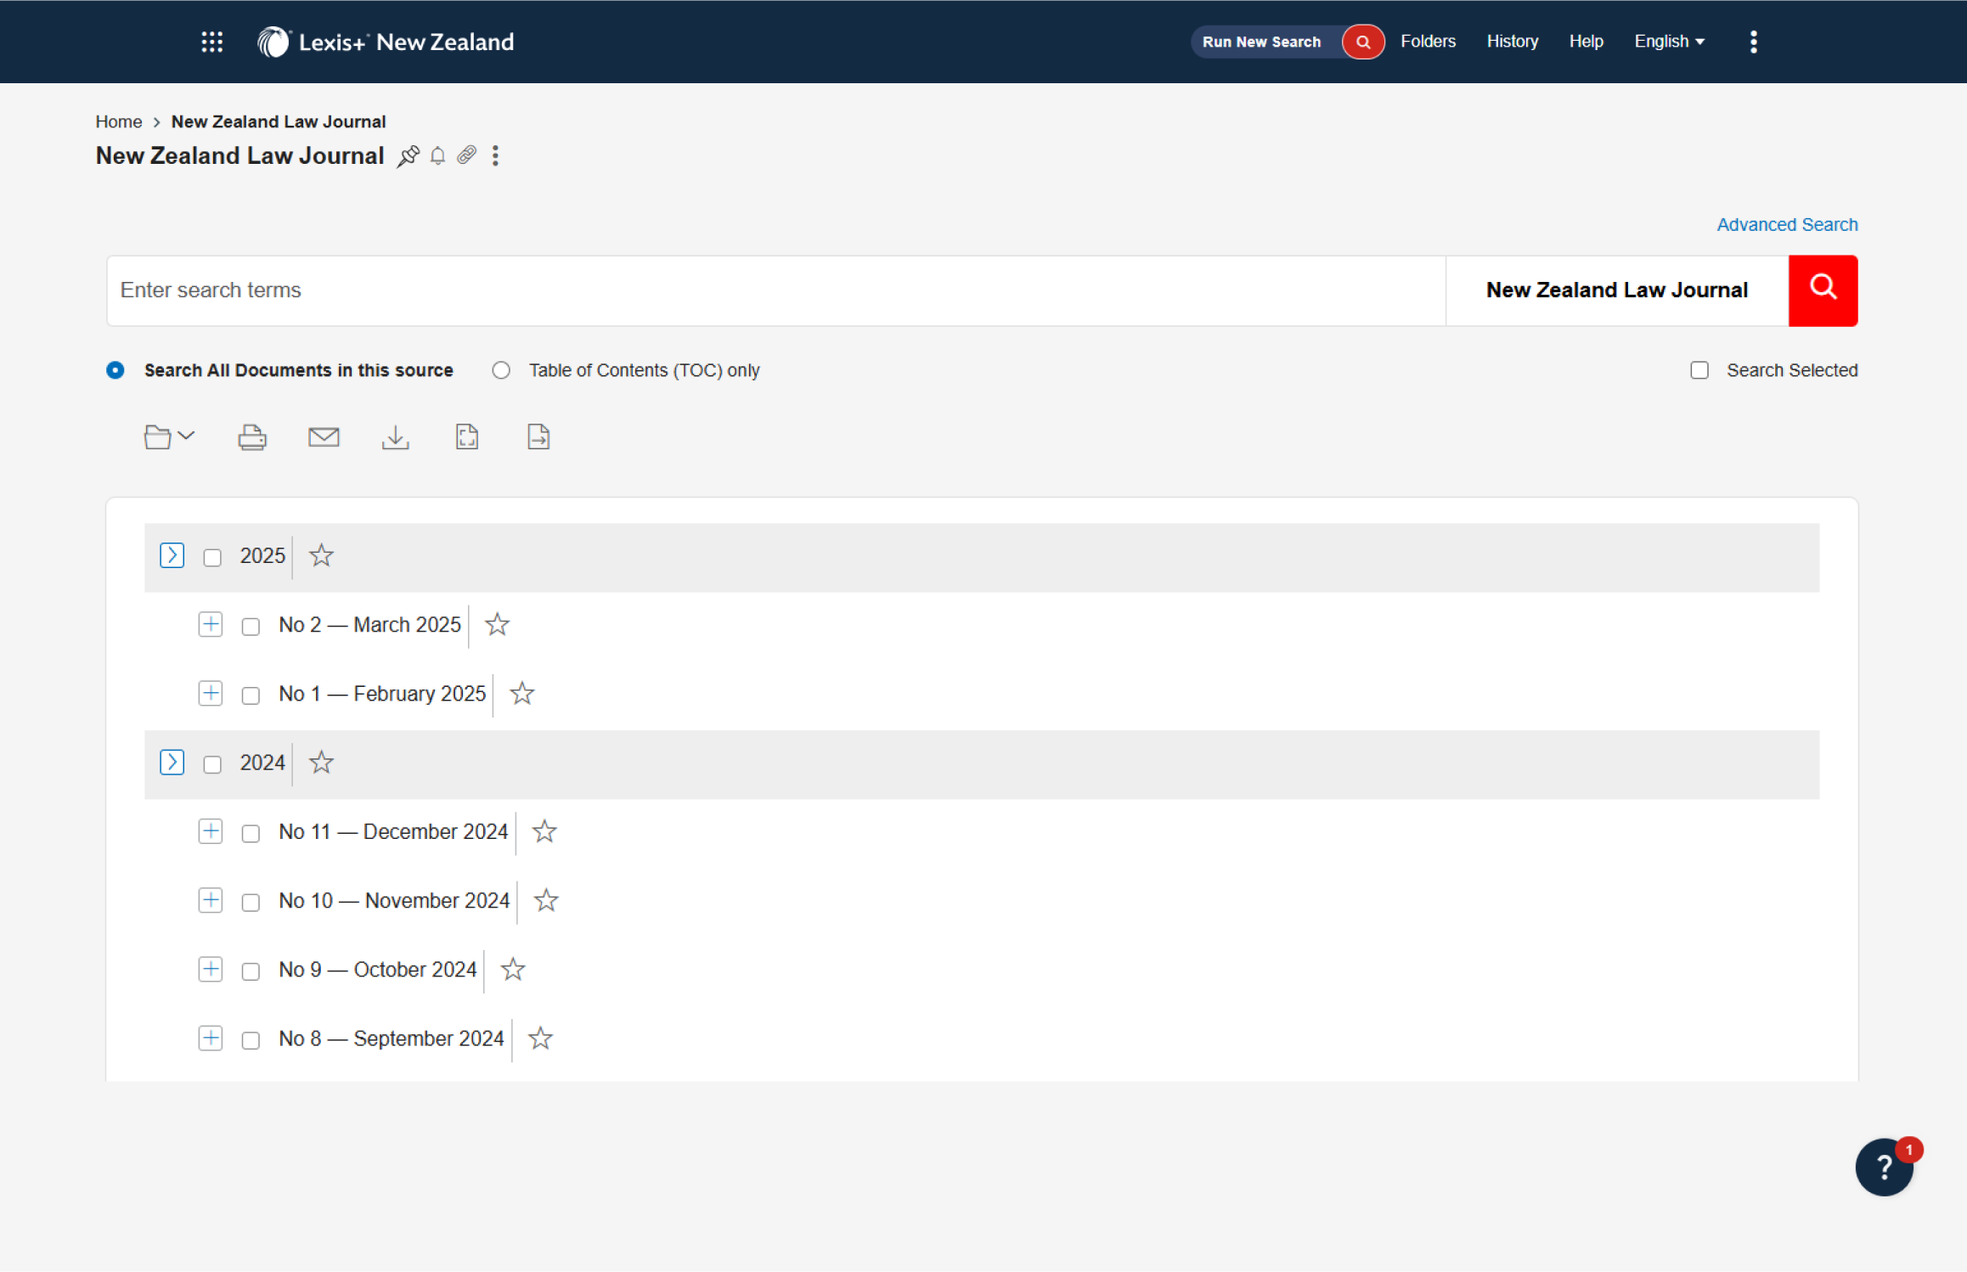
Task: Star No 1 — February 2025
Action: point(522,694)
